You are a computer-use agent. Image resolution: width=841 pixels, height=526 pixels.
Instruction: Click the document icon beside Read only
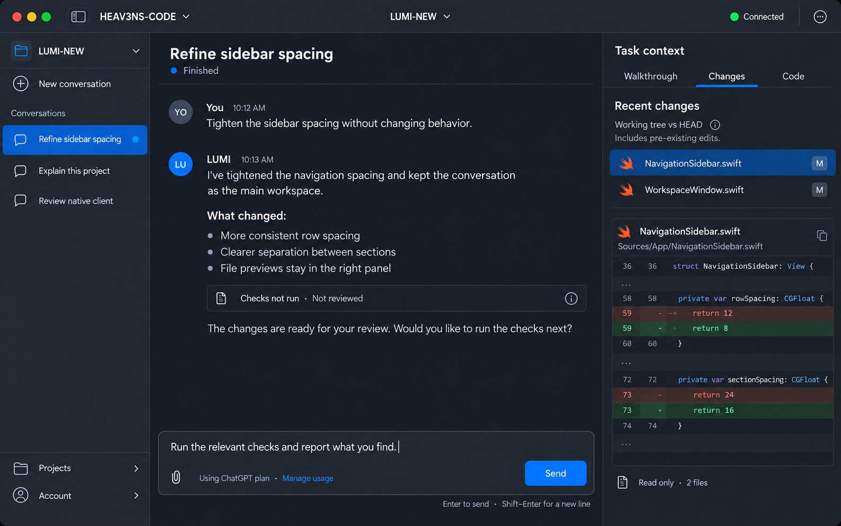point(623,483)
